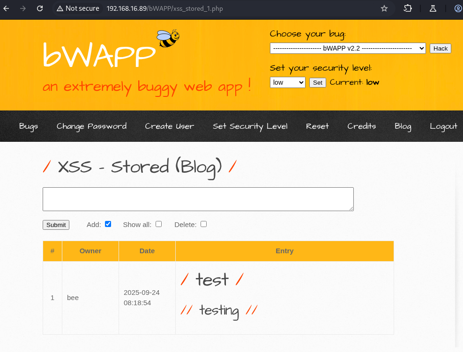The height and width of the screenshot is (352, 463).
Task: Open the Bugs menu item
Action: pos(29,126)
